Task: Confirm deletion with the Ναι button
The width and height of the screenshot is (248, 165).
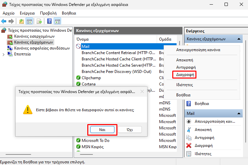Action: [x=102, y=130]
